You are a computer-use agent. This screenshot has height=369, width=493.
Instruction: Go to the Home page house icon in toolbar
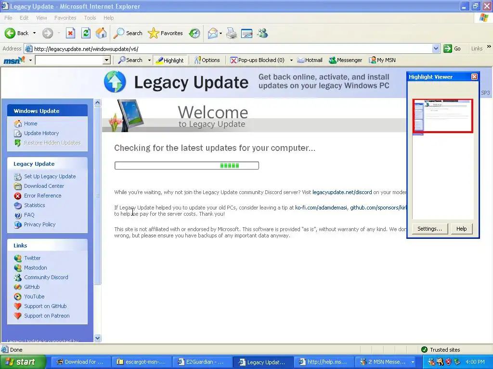[101, 33]
